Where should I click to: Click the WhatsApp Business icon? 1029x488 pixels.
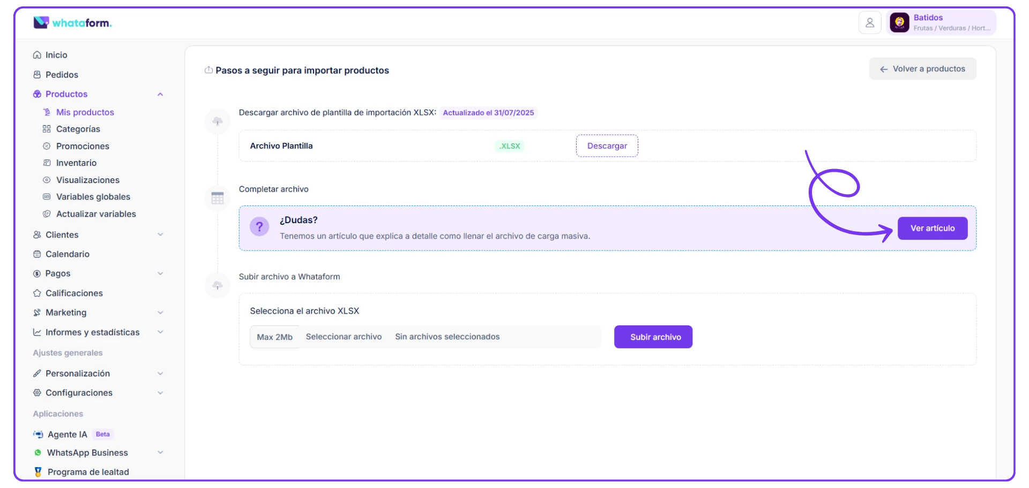tap(38, 453)
